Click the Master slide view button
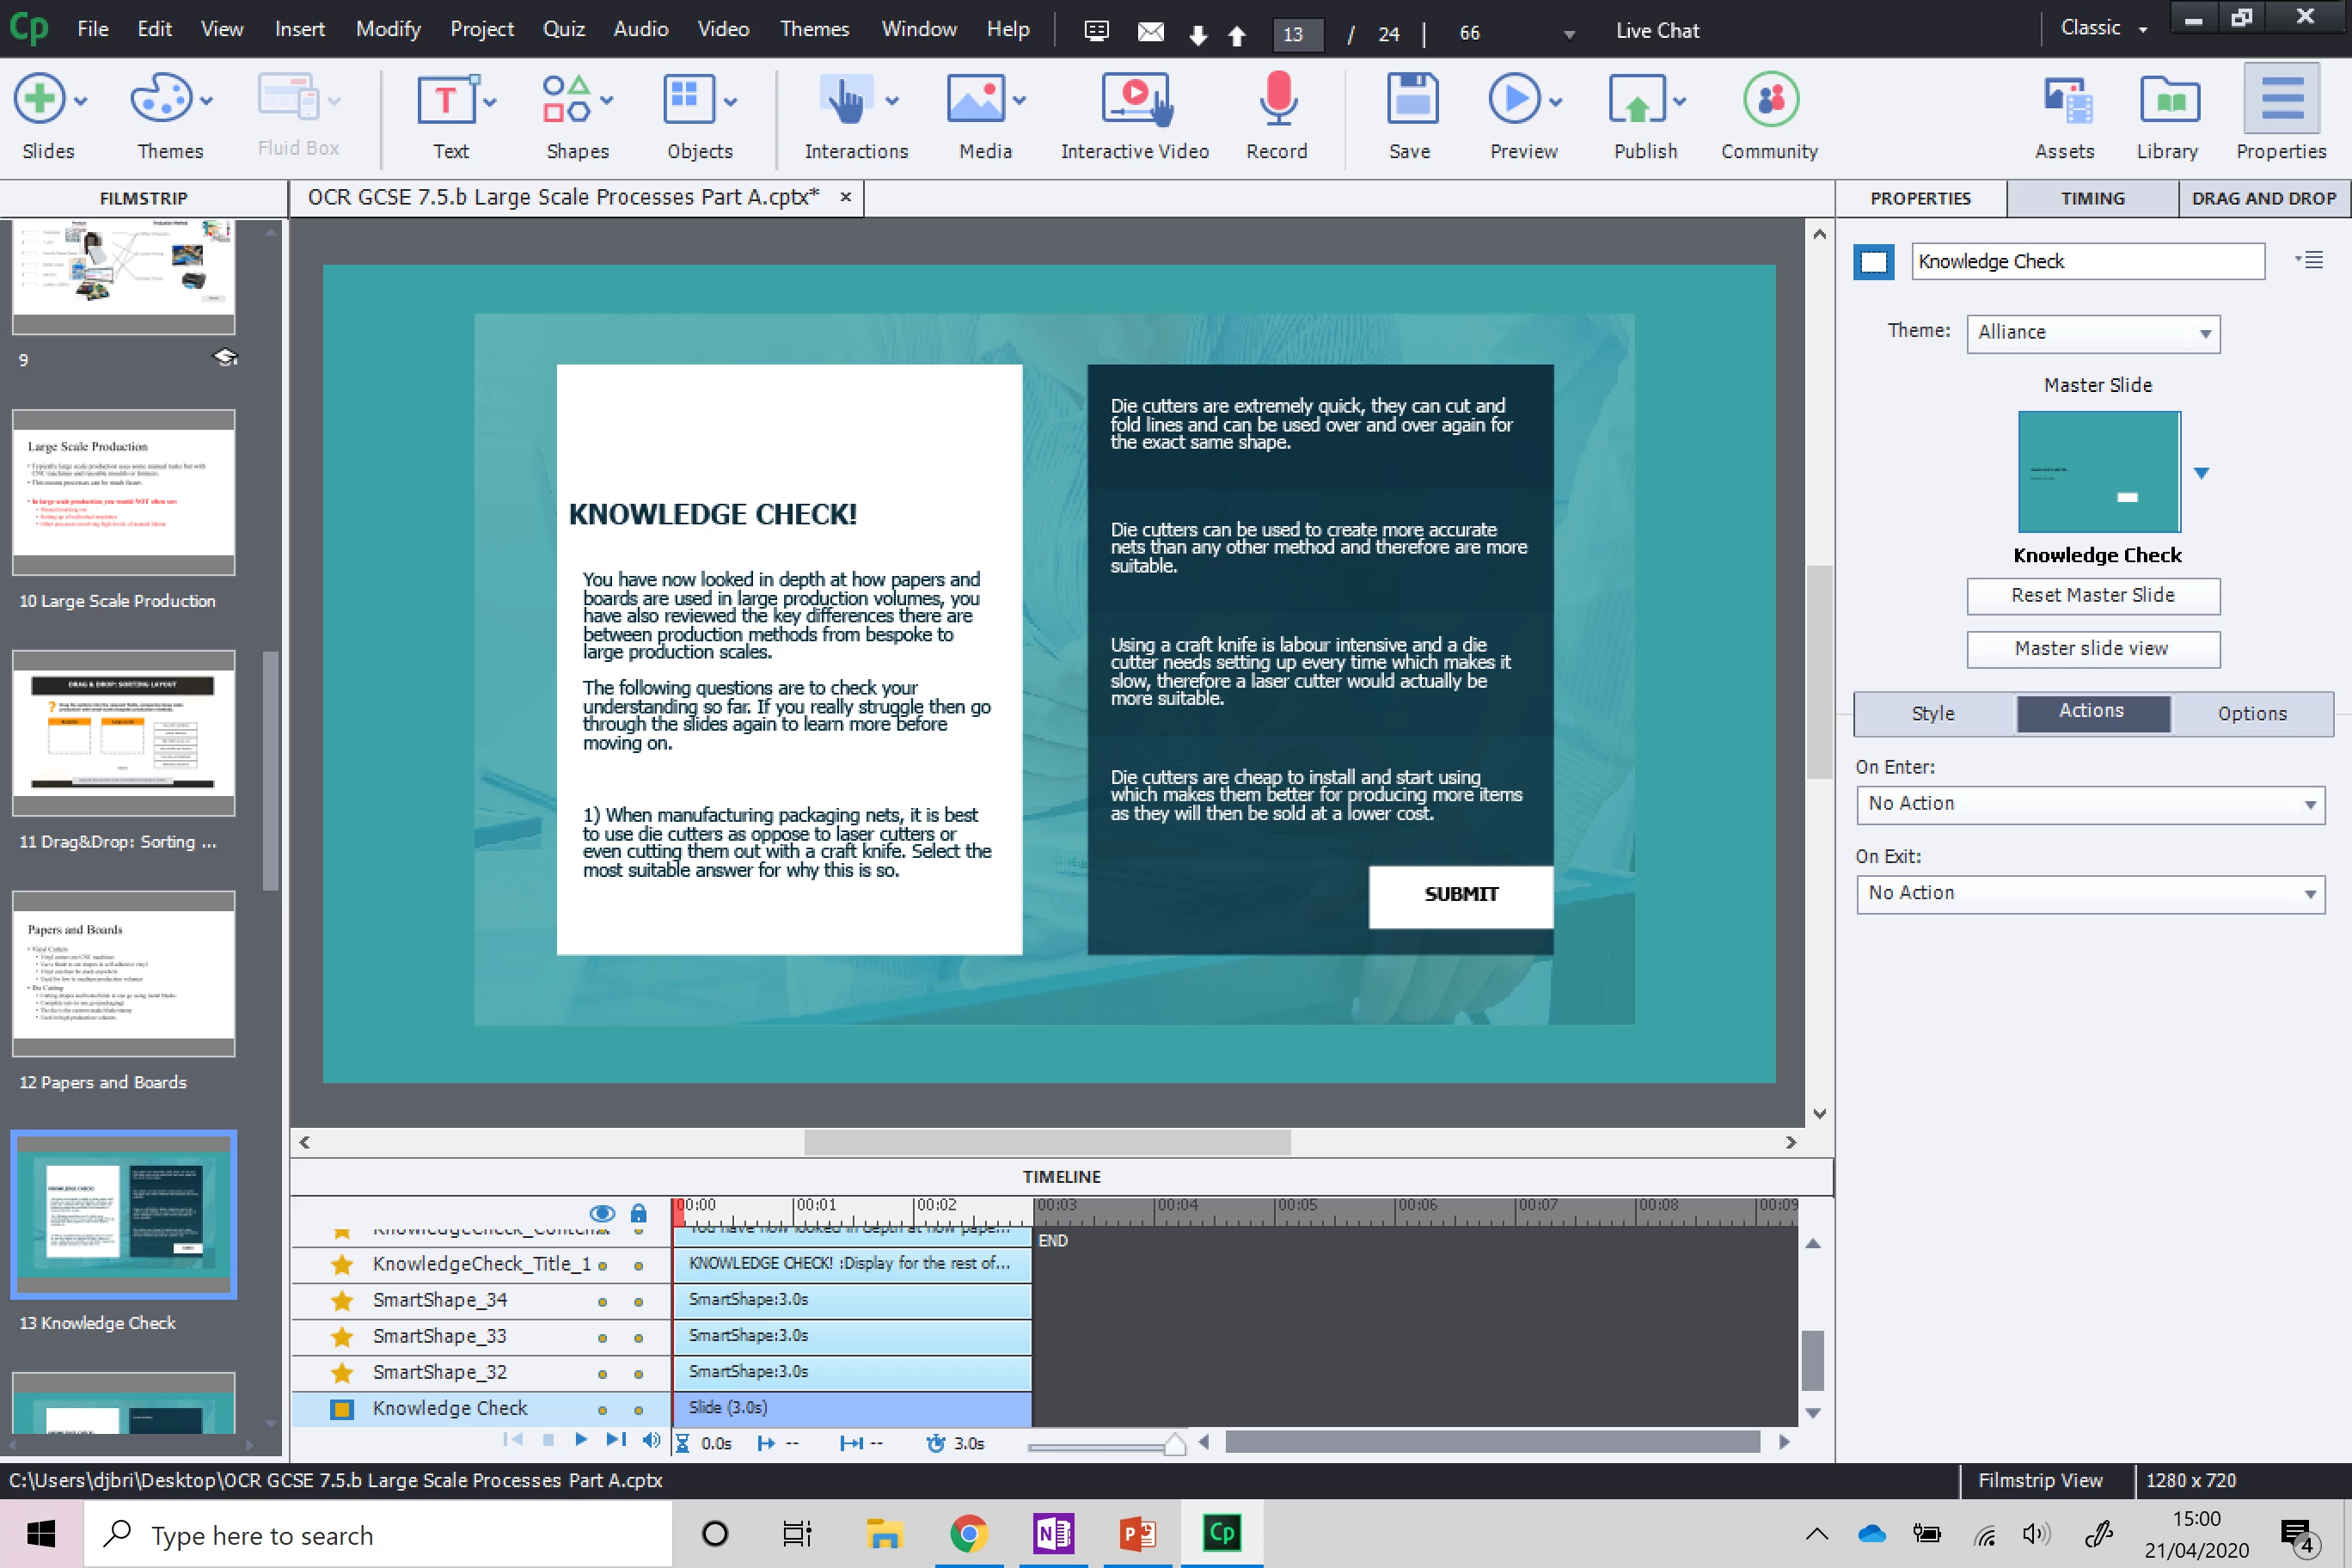2352x1568 pixels. point(2093,649)
